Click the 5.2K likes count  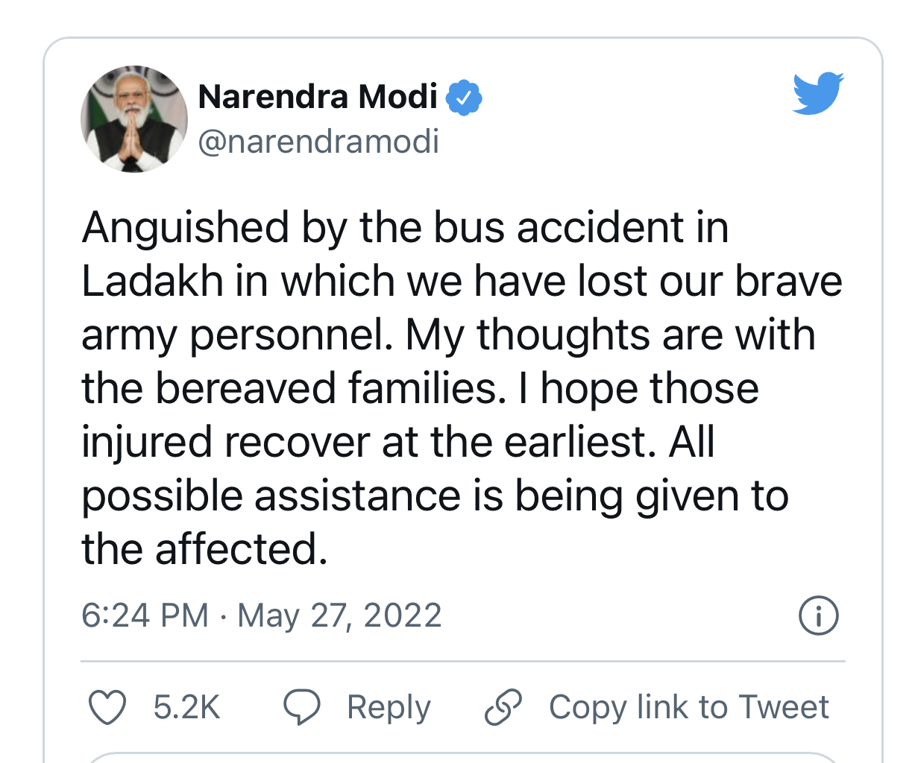pos(186,707)
